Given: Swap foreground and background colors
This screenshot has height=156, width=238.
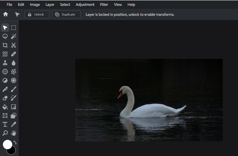Looking at the screenshot, I should tap(15, 142).
